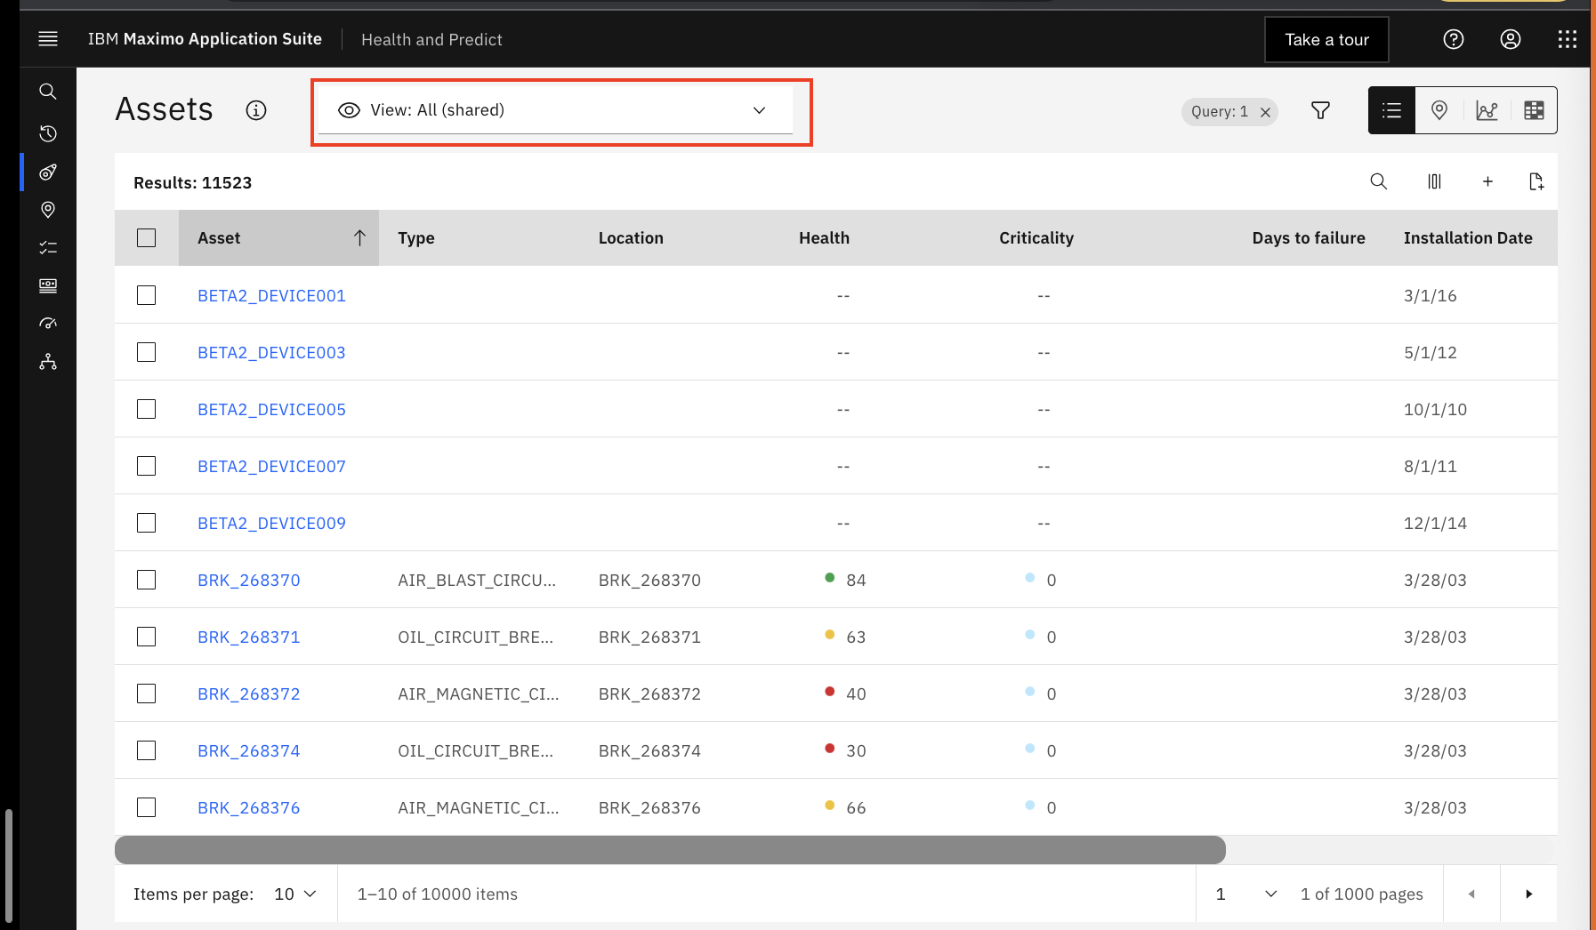Switch to chart view icon
The height and width of the screenshot is (930, 1596).
coord(1487,110)
